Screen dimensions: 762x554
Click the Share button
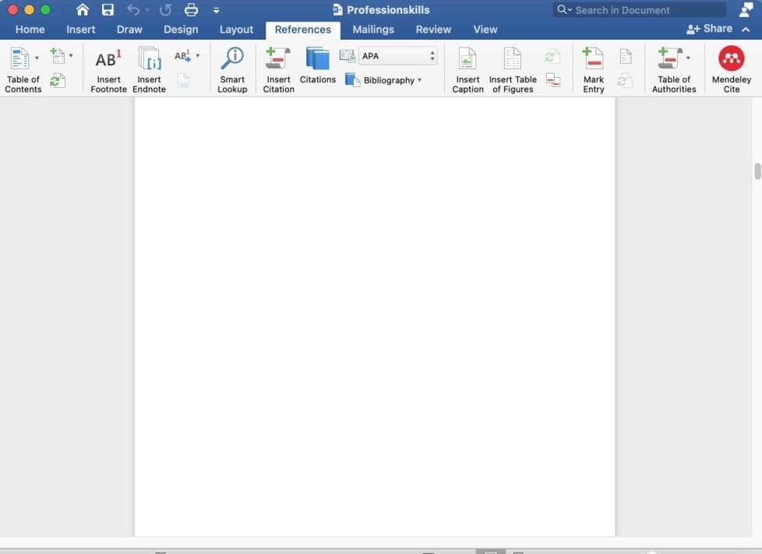pyautogui.click(x=710, y=28)
